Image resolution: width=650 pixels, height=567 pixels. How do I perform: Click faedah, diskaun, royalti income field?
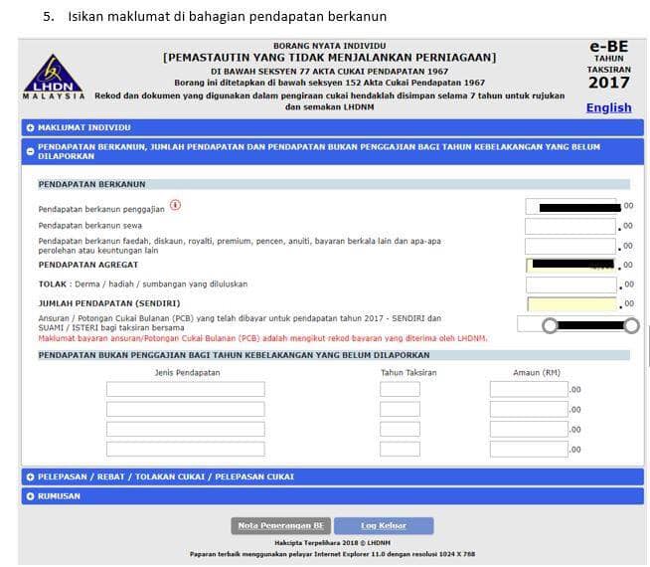pyautogui.click(x=570, y=246)
